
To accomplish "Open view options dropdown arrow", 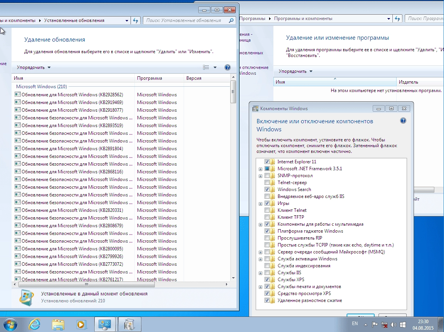I will [x=215, y=67].
